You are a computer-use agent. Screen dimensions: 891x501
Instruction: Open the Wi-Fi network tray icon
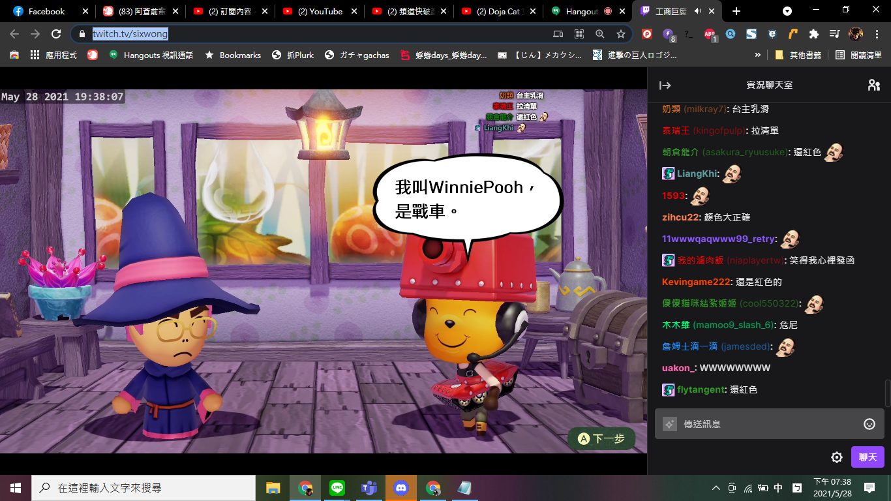(748, 488)
